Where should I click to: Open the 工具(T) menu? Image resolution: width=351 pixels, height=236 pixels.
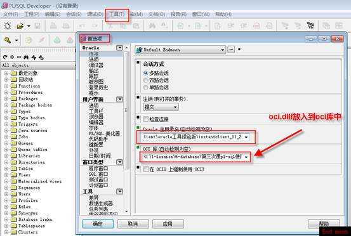tap(117, 15)
